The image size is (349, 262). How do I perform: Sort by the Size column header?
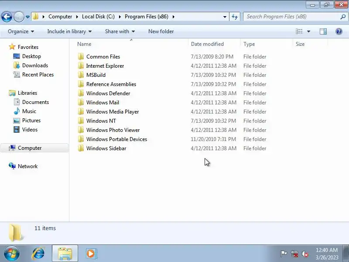click(x=311, y=44)
